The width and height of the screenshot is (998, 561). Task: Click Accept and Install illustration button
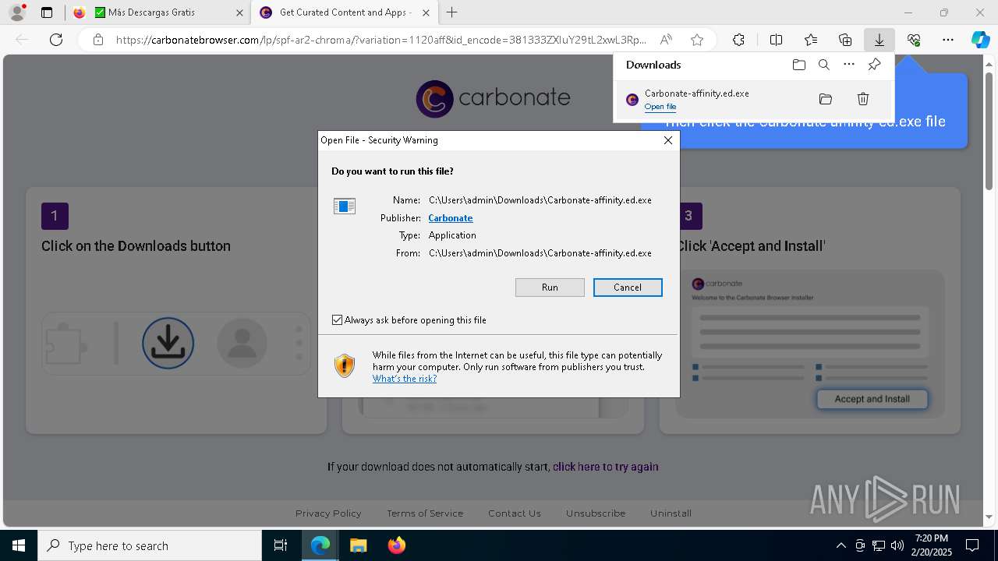click(872, 399)
